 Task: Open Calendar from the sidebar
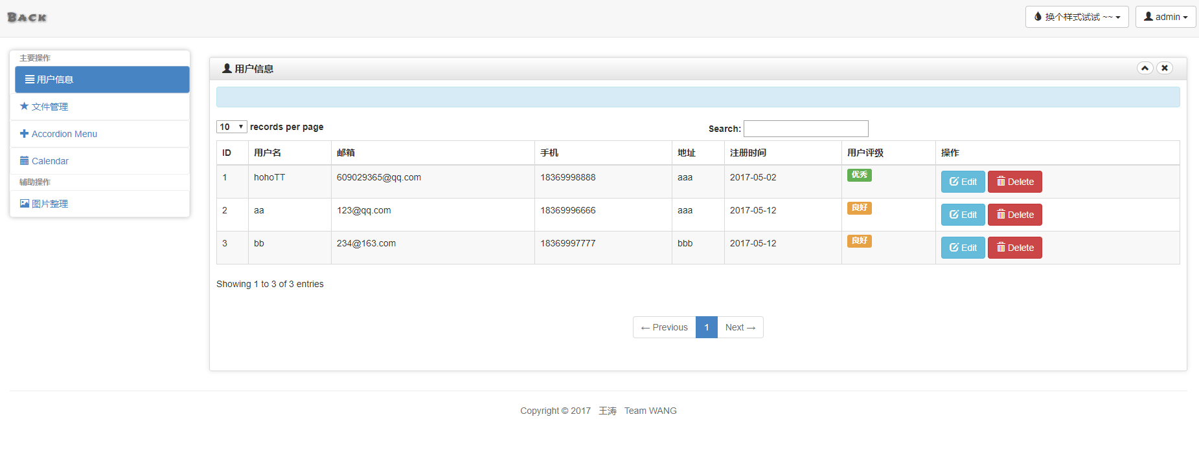100,161
